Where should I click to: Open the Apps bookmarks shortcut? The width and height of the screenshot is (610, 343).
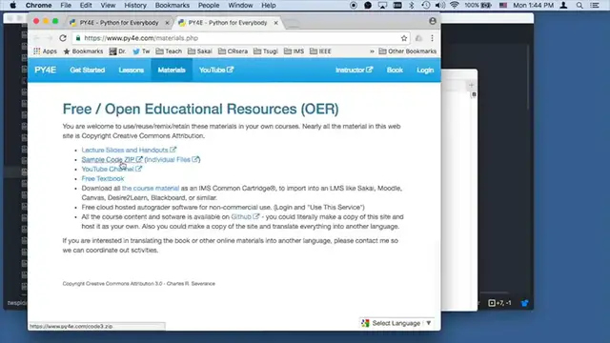pos(45,51)
